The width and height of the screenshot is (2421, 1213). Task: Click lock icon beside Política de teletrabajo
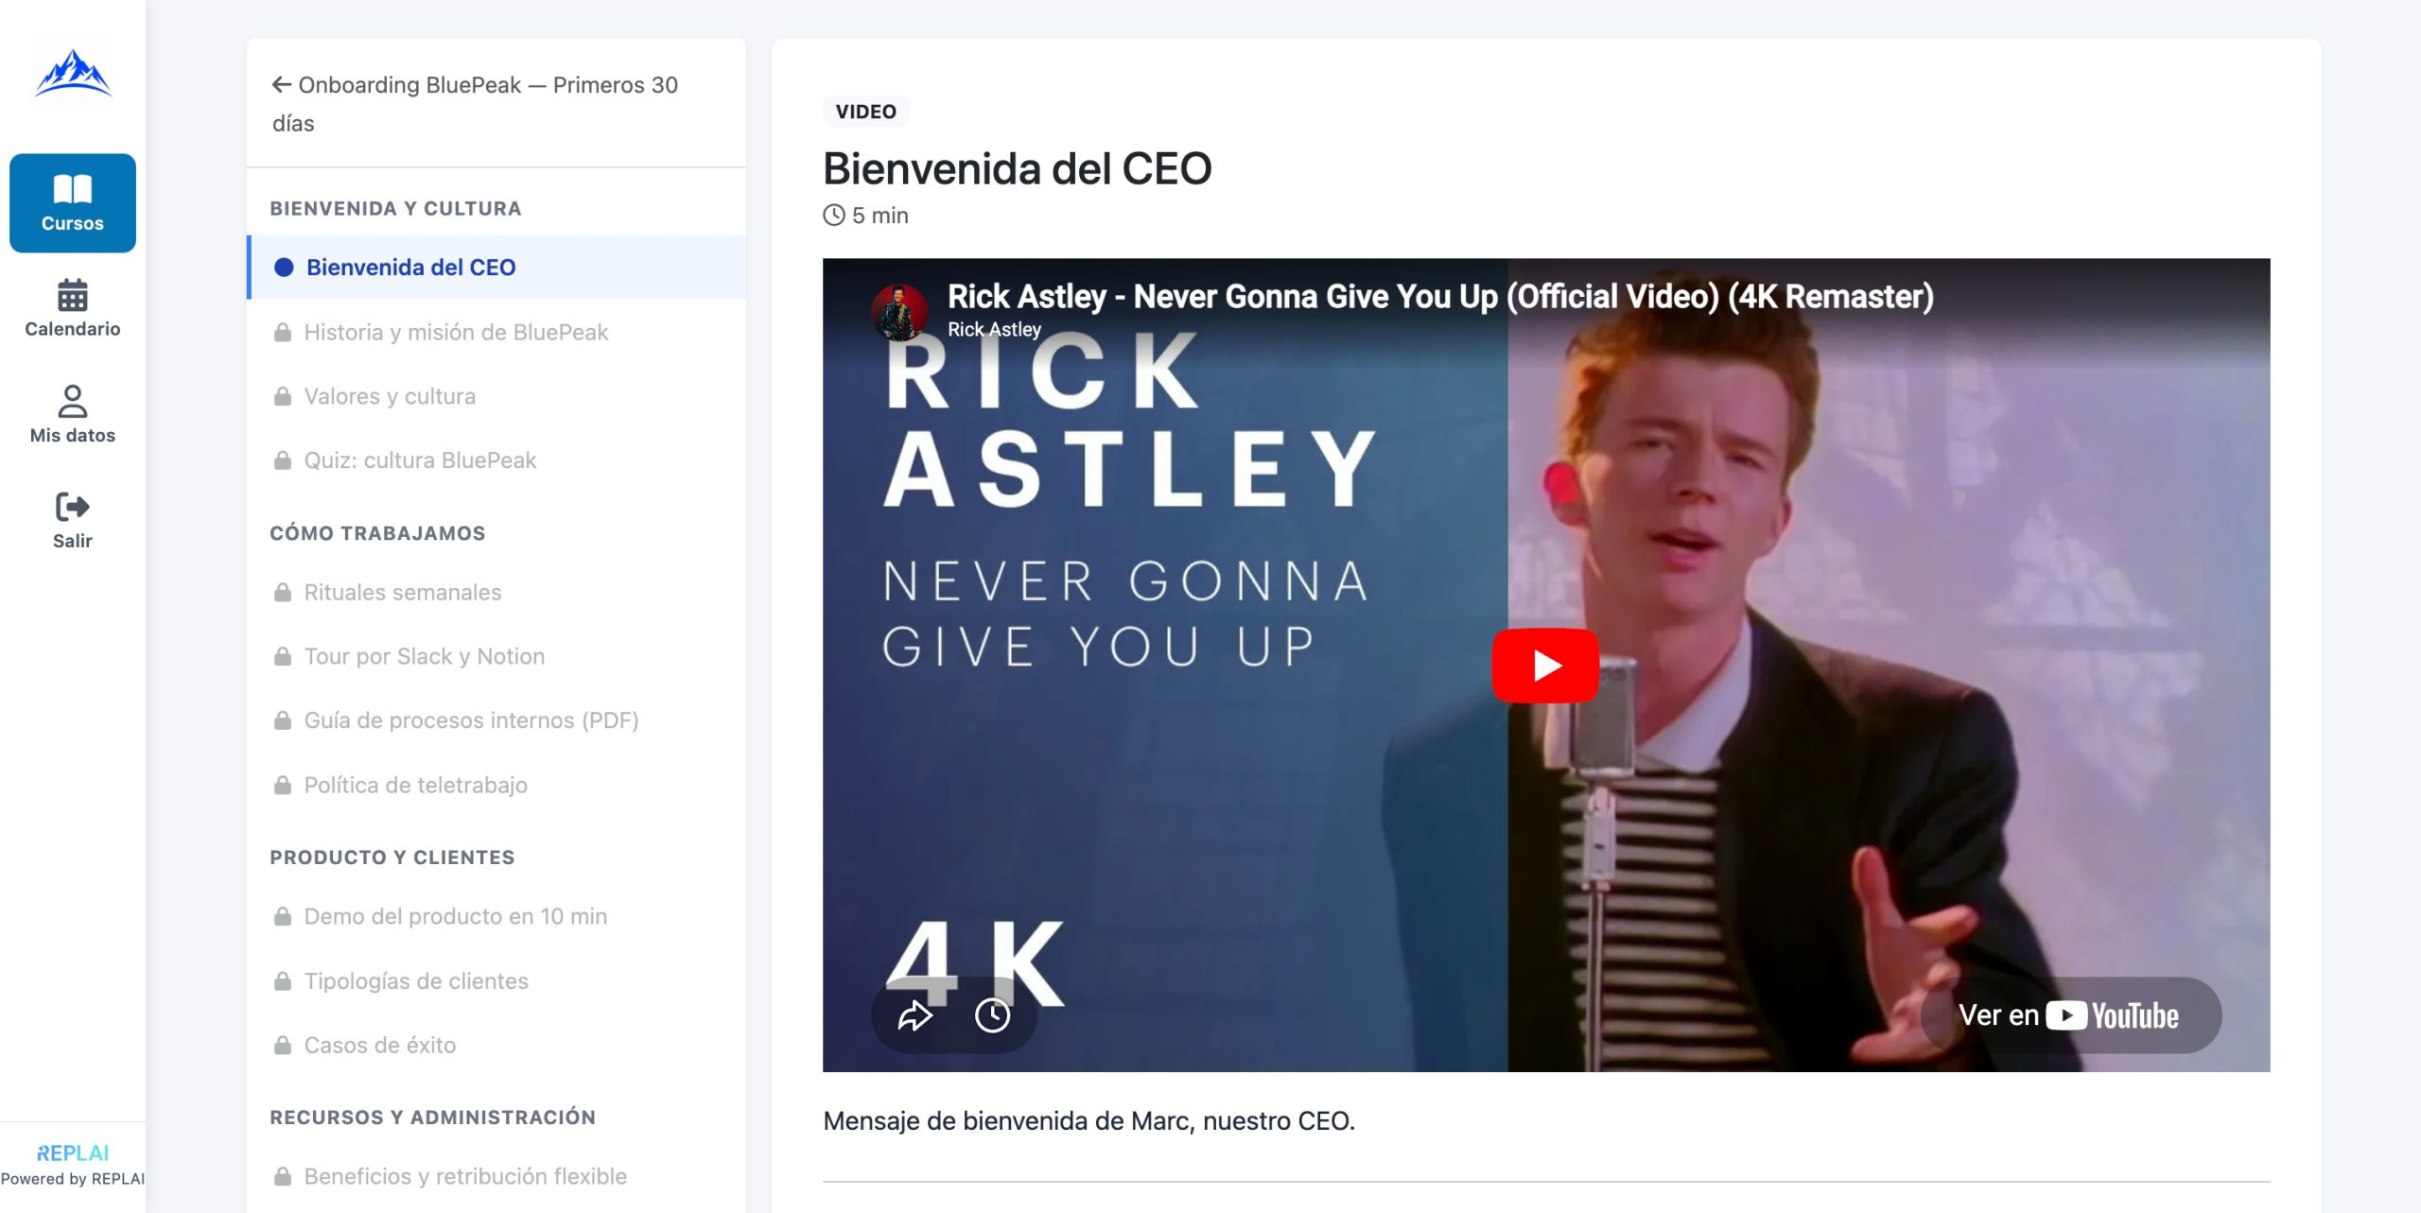coord(282,785)
